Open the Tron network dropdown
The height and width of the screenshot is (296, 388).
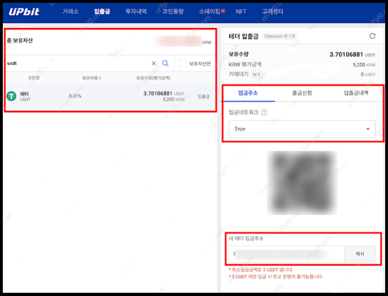point(302,129)
